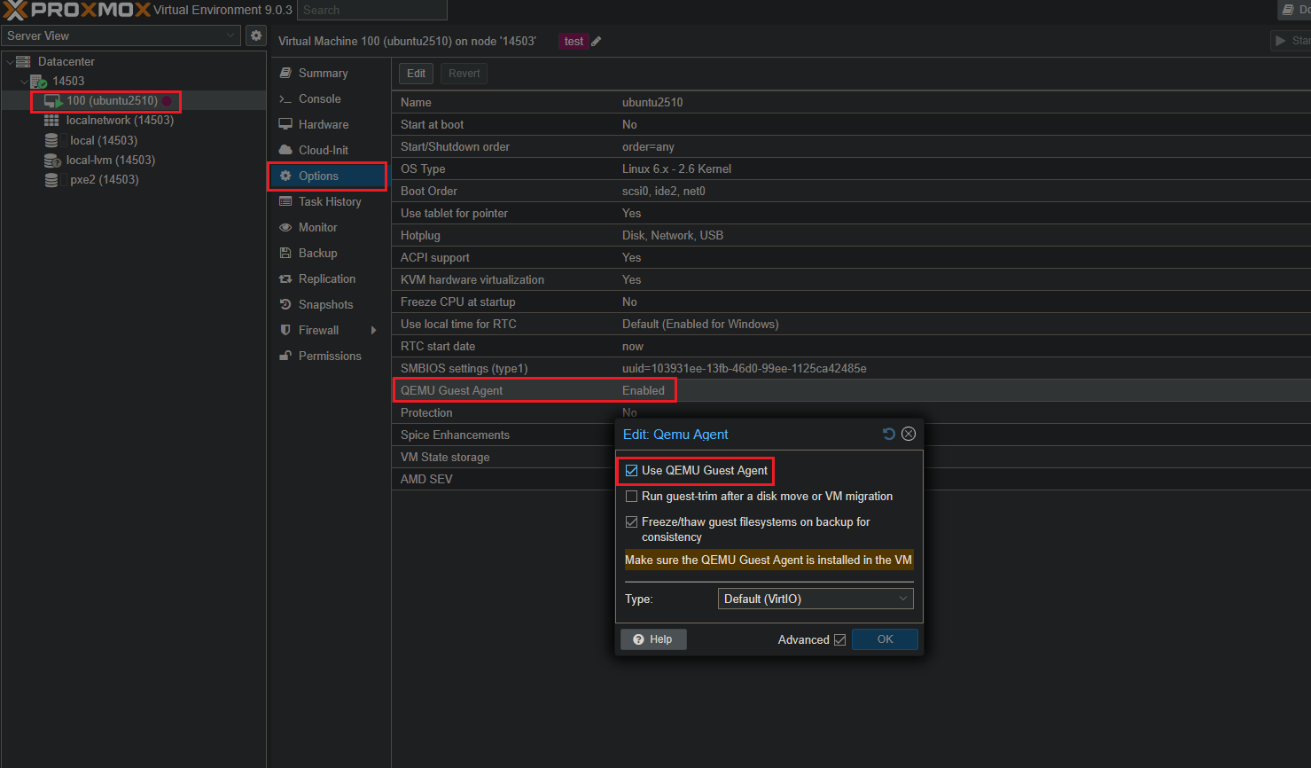This screenshot has height=768, width=1311.
Task: Uncheck Use QEMU Guest Agent
Action: (632, 471)
